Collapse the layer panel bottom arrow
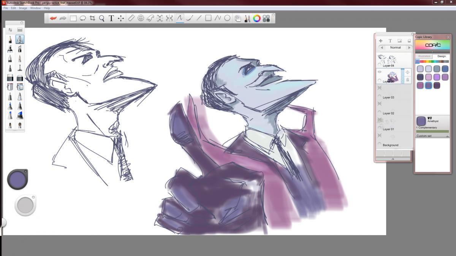 [x=393, y=159]
